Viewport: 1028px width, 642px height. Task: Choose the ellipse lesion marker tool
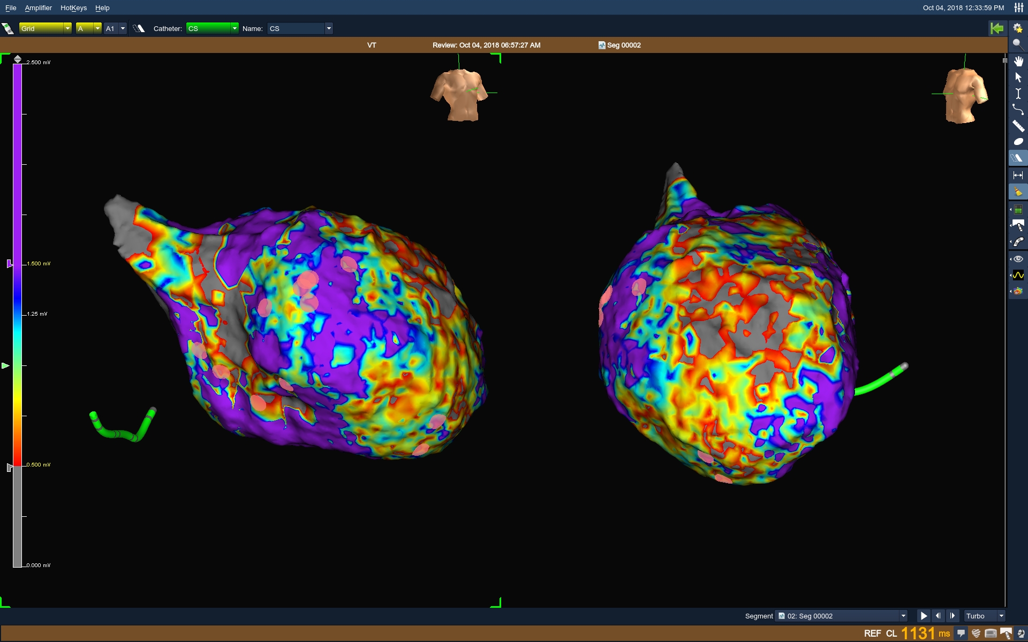1018,142
